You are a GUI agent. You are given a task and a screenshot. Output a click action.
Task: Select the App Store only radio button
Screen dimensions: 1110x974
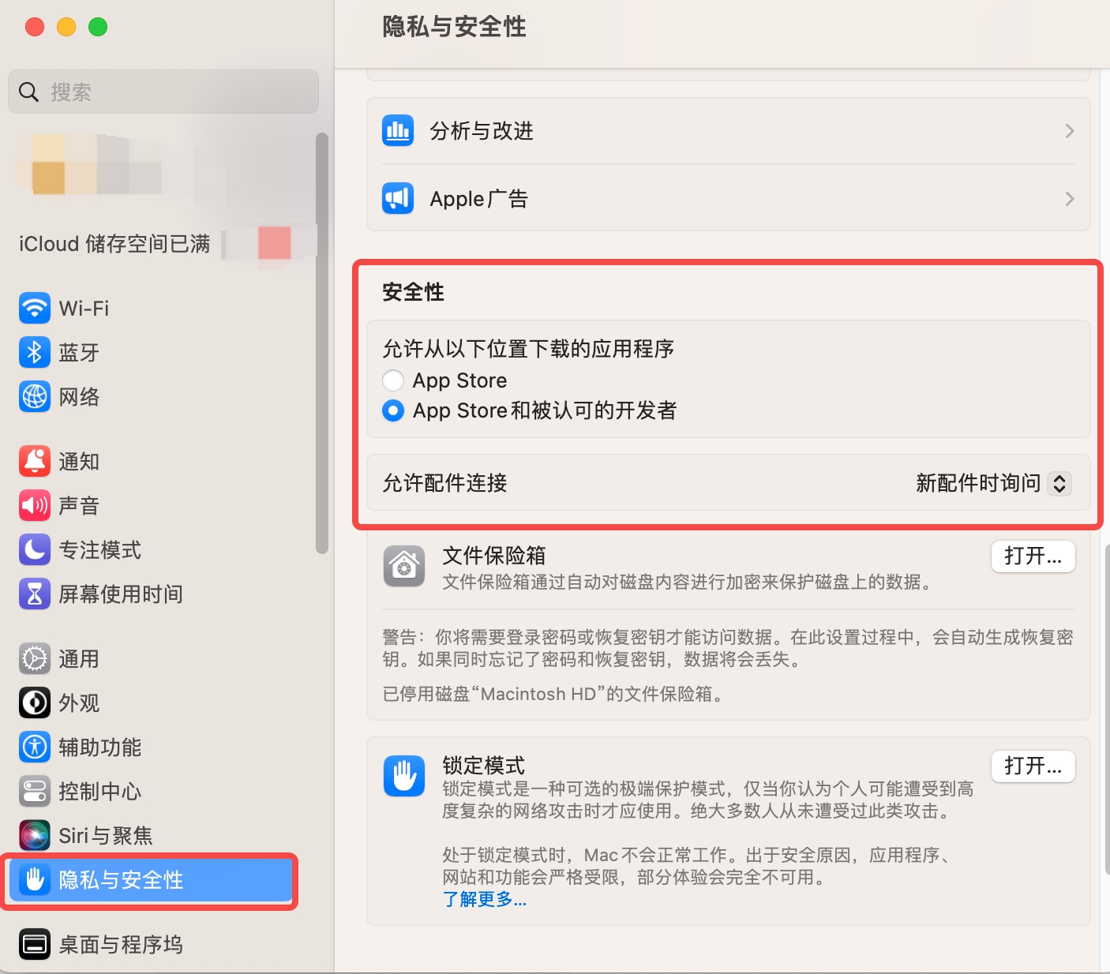(x=393, y=380)
